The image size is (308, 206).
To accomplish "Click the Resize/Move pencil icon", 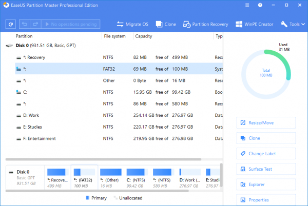I will tap(243, 122).
